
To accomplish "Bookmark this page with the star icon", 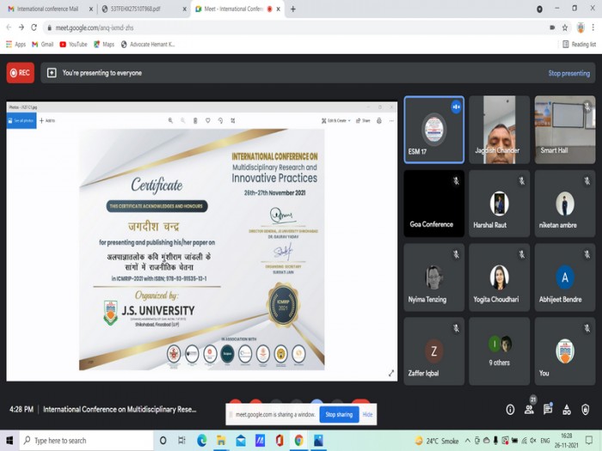I will 565,27.
